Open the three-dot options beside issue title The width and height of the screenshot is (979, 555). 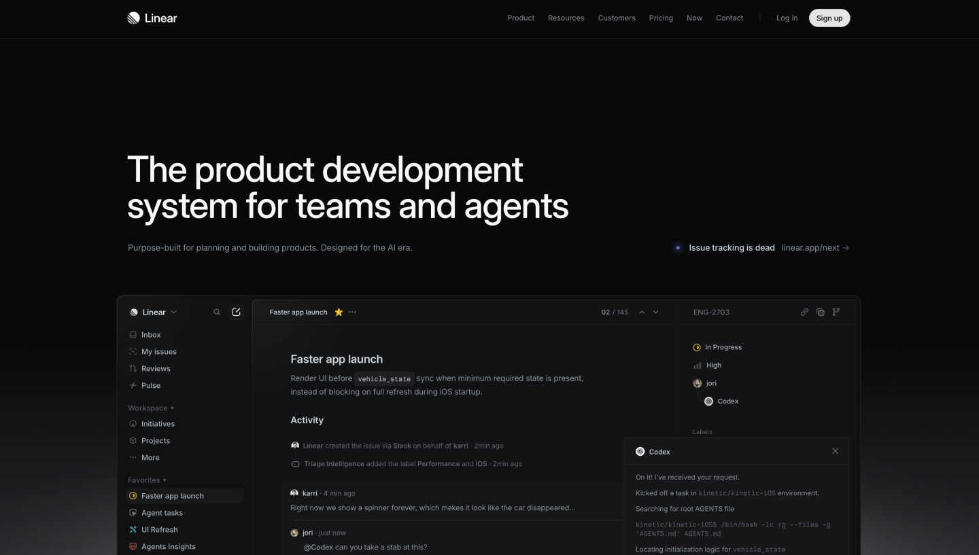tap(352, 312)
